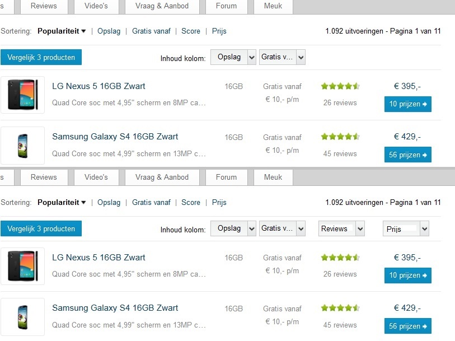The width and height of the screenshot is (455, 341).
Task: Click LG Nexus 5 star rating in lower copy
Action: tap(340, 258)
